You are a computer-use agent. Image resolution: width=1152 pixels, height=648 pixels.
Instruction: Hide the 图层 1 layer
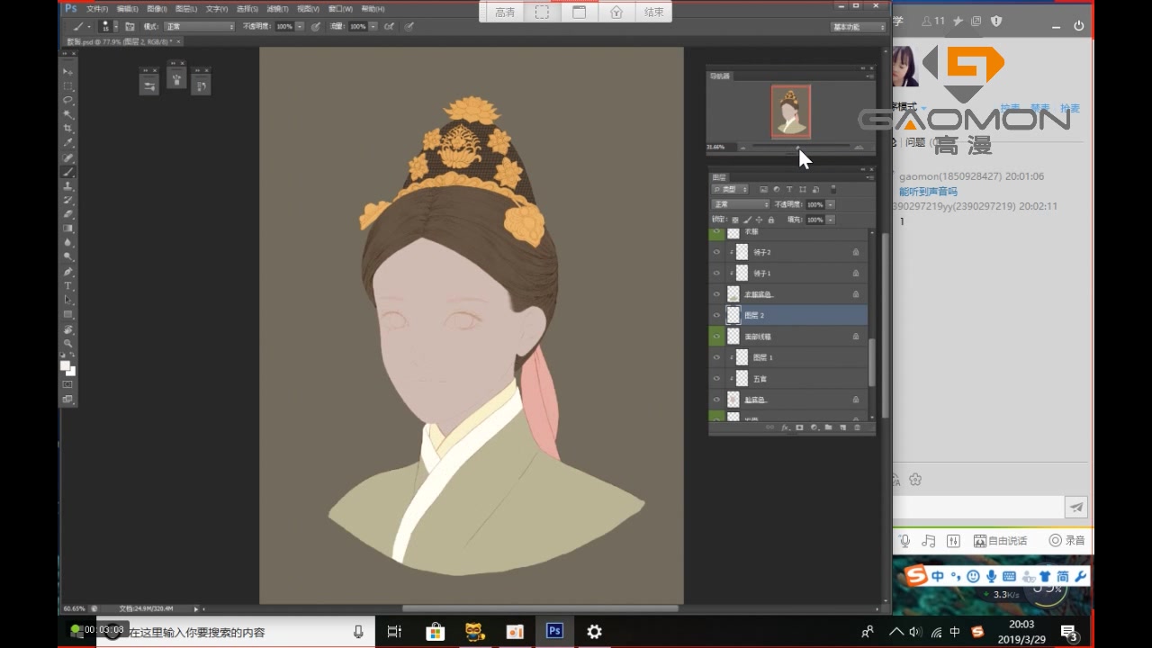(x=716, y=357)
